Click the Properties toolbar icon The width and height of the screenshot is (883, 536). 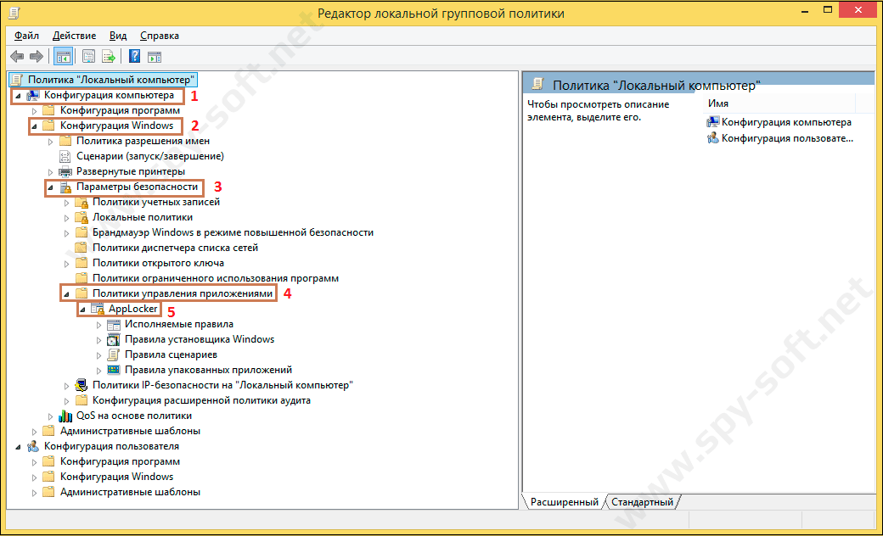88,56
